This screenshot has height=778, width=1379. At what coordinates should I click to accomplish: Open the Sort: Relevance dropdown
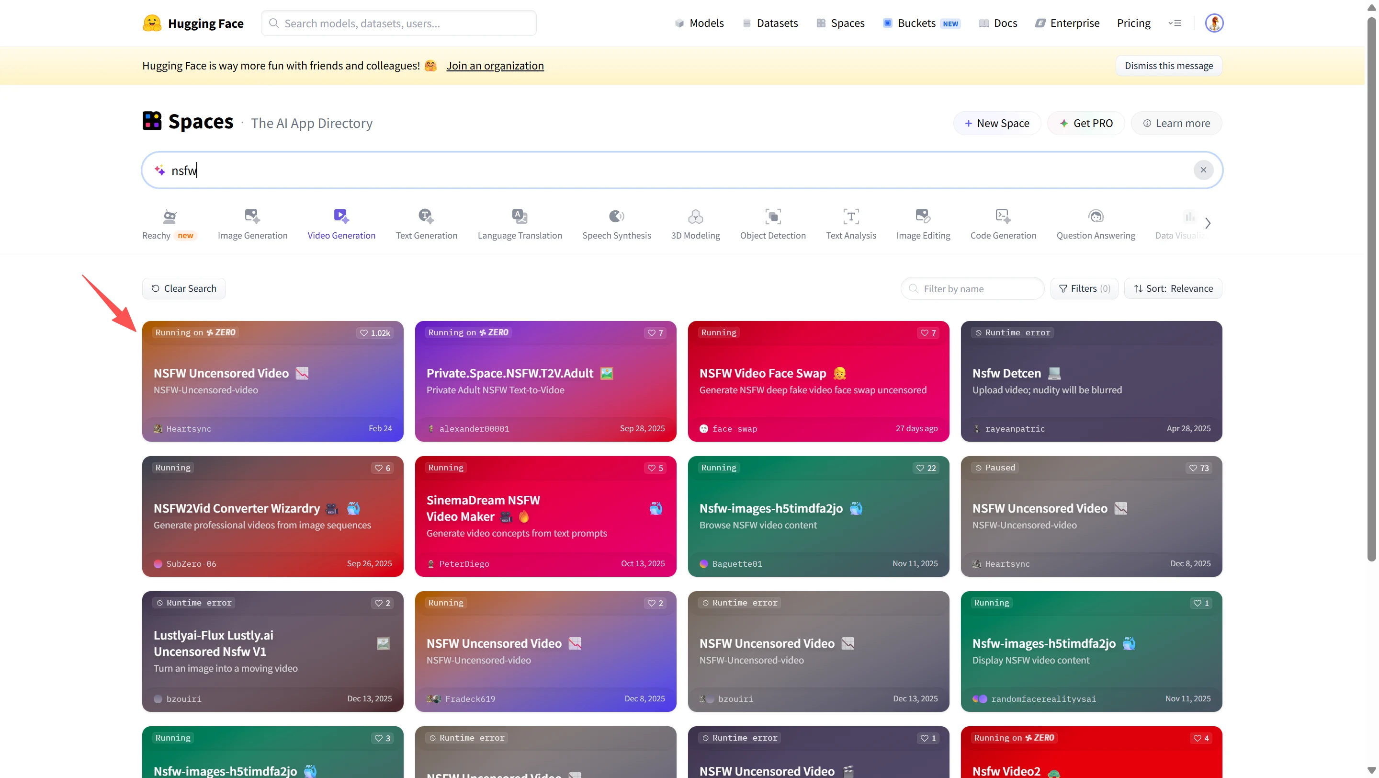point(1173,288)
